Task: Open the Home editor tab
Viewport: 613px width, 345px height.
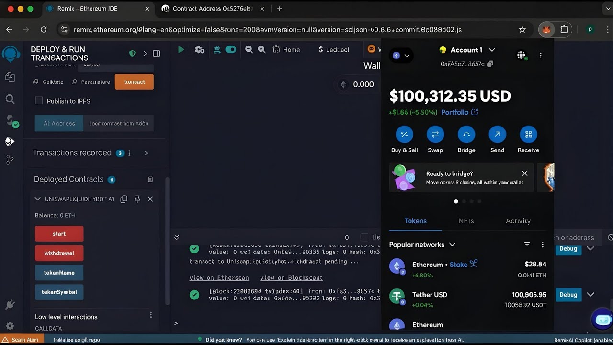Action: (x=286, y=49)
